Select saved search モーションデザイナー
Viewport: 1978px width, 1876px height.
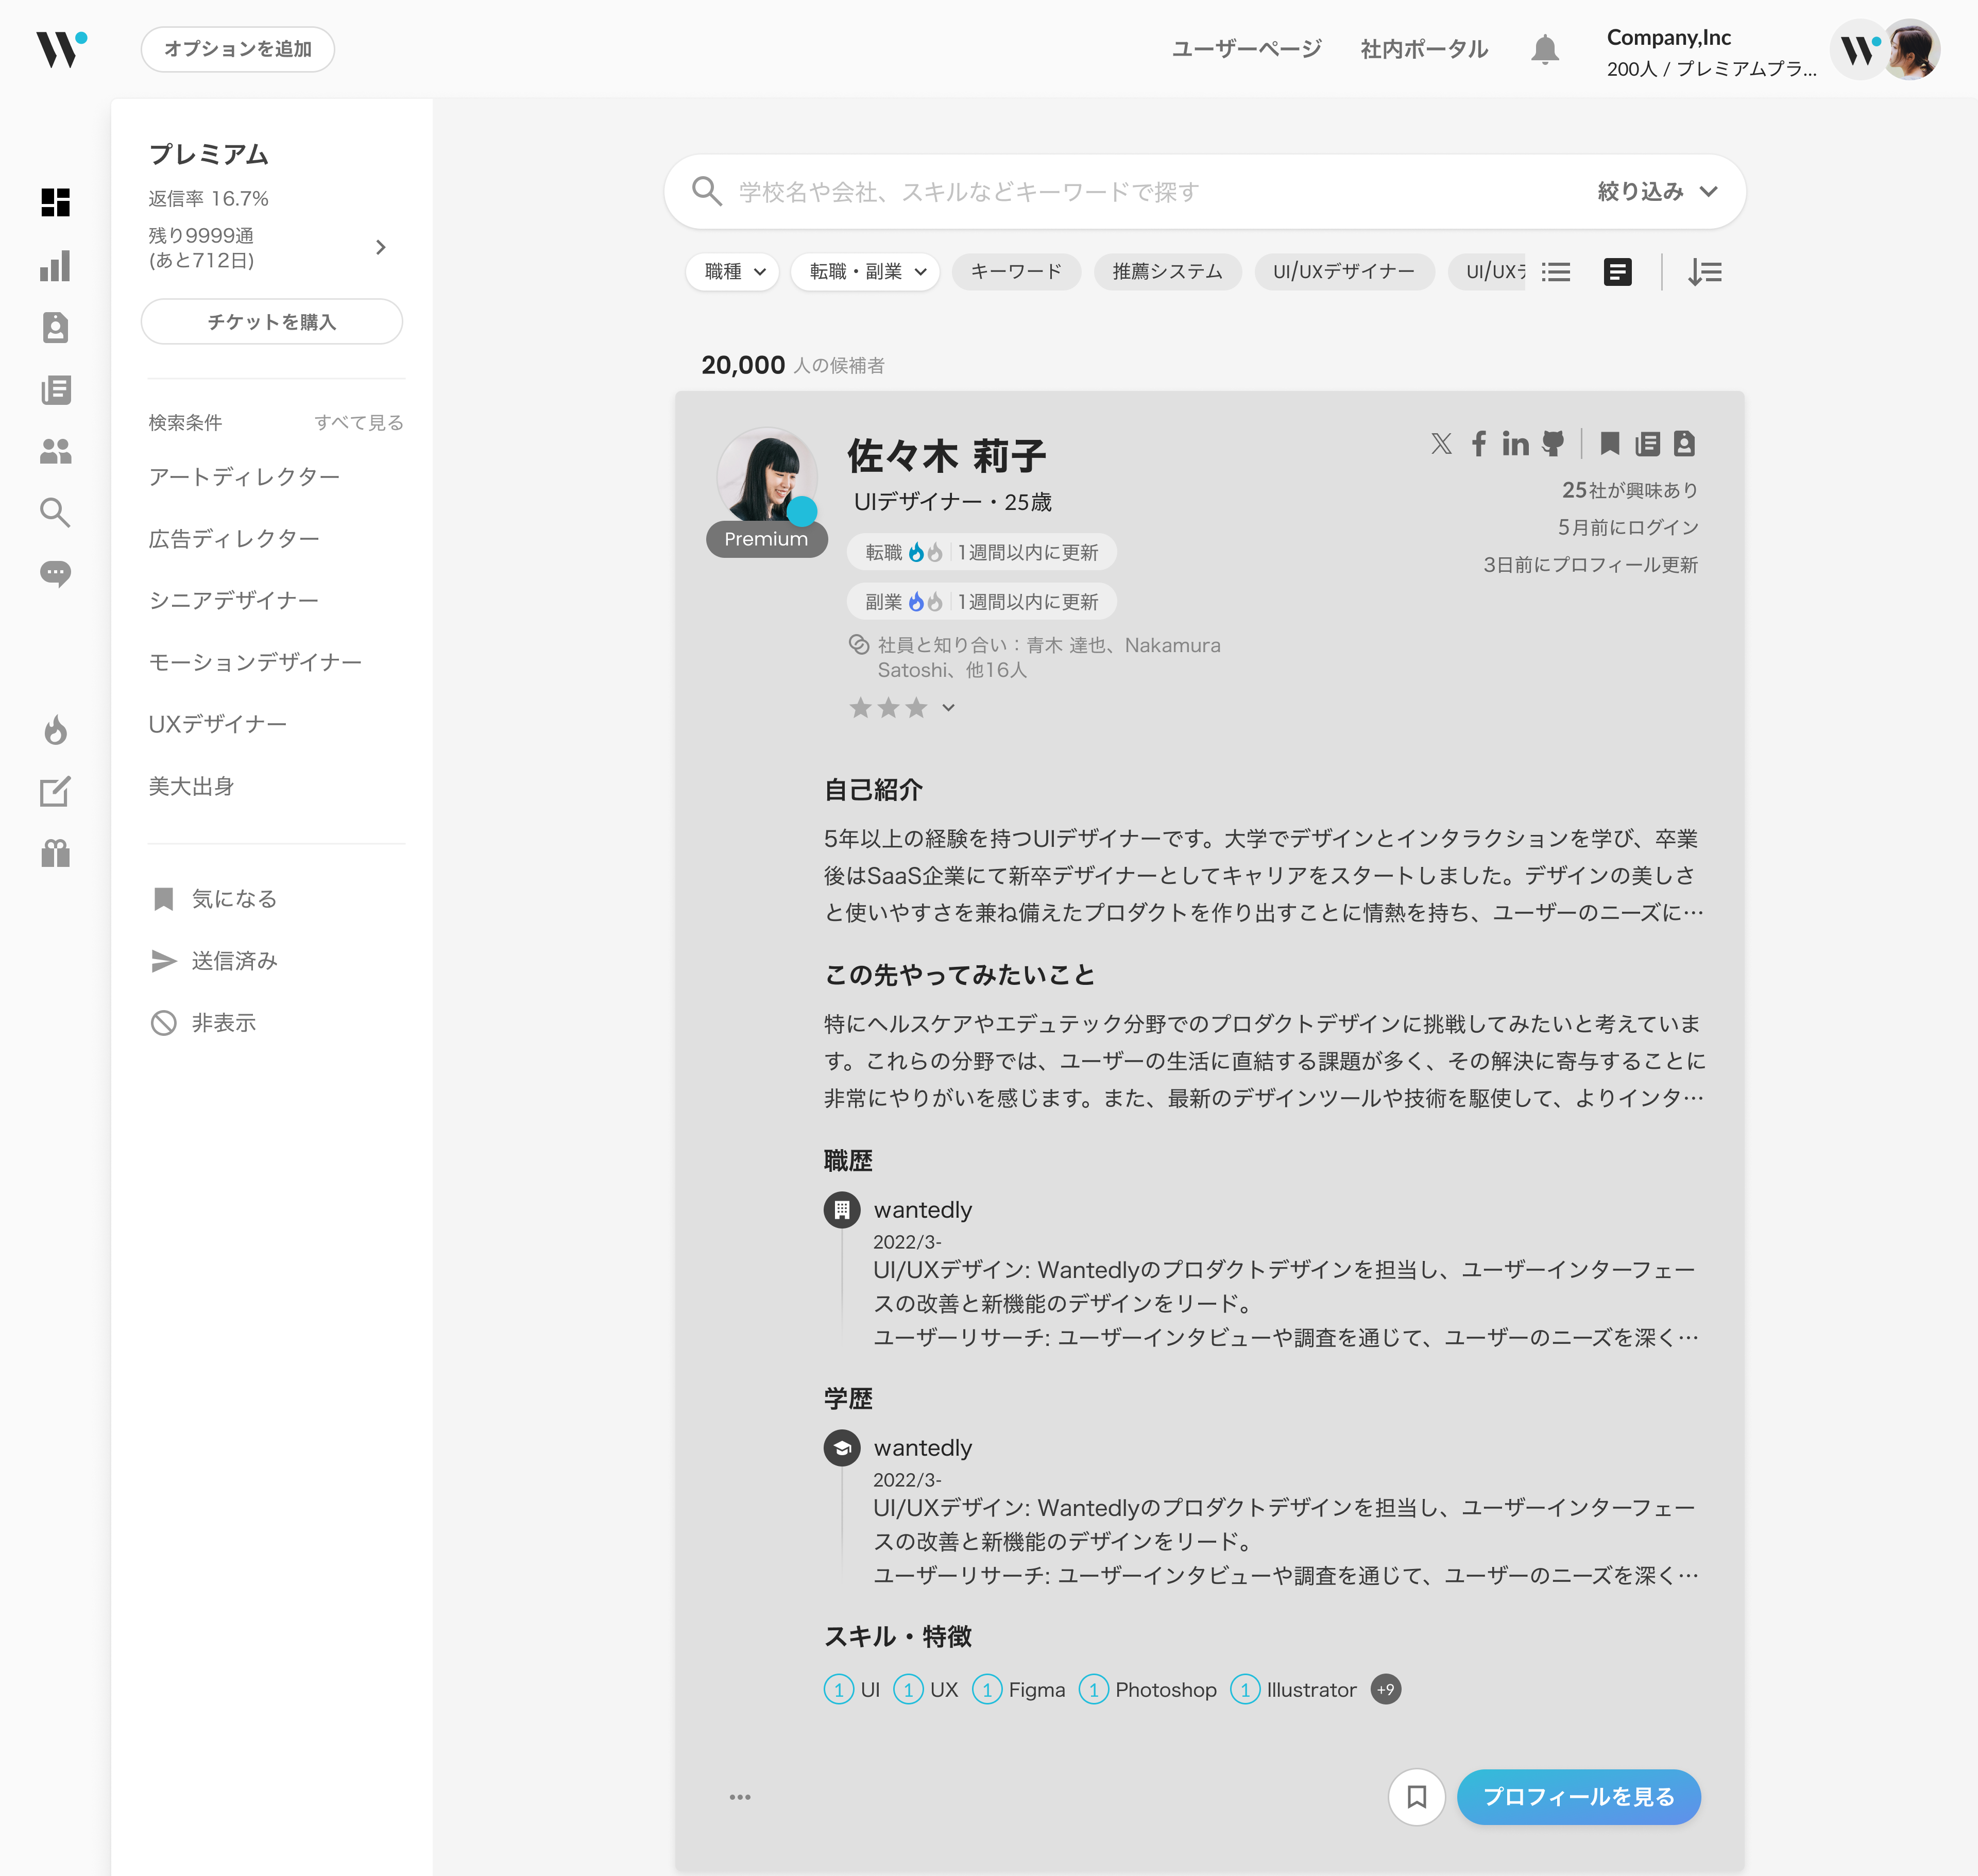[x=255, y=662]
